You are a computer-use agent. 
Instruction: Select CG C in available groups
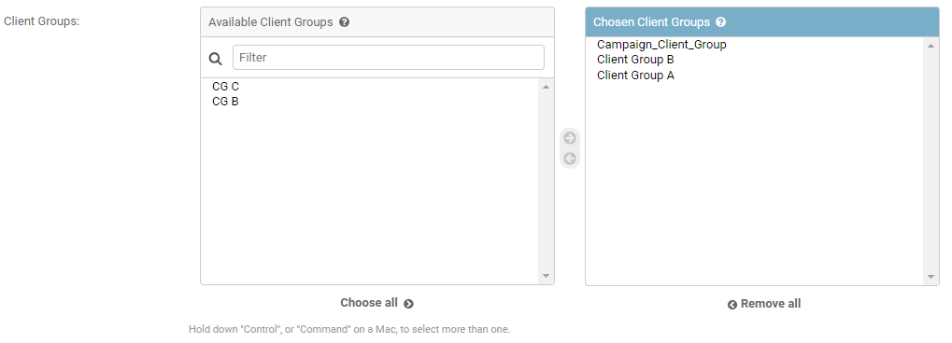[x=369, y=87]
